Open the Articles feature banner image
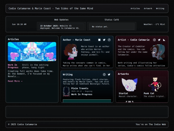This screenshot has height=131, width=174. pos(32,51)
